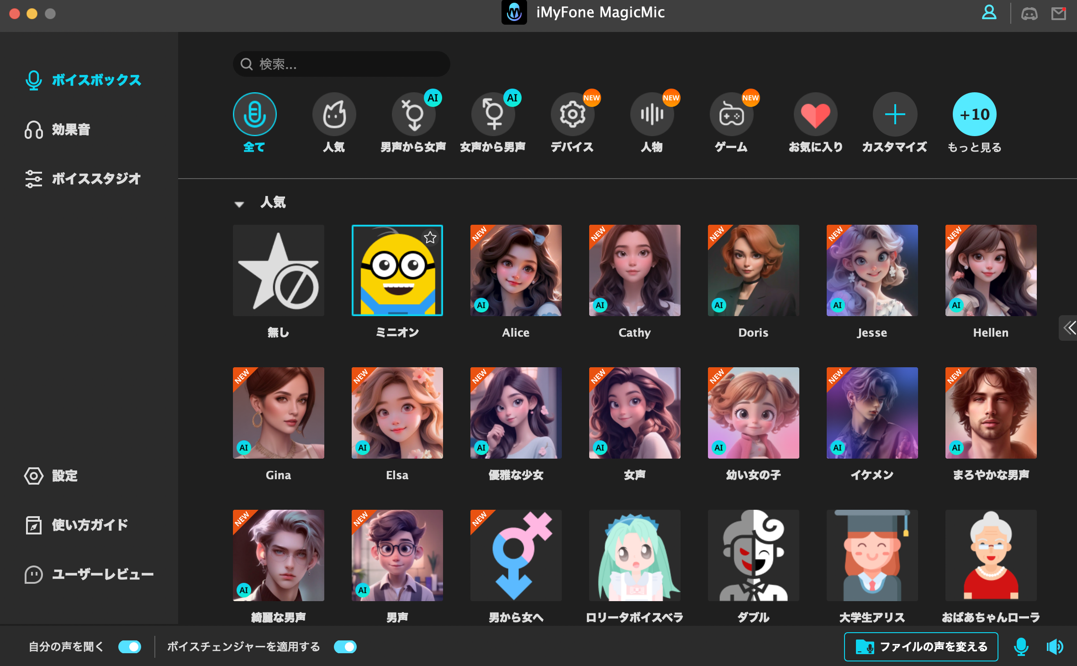Select the ダブル mask voice

point(754,555)
